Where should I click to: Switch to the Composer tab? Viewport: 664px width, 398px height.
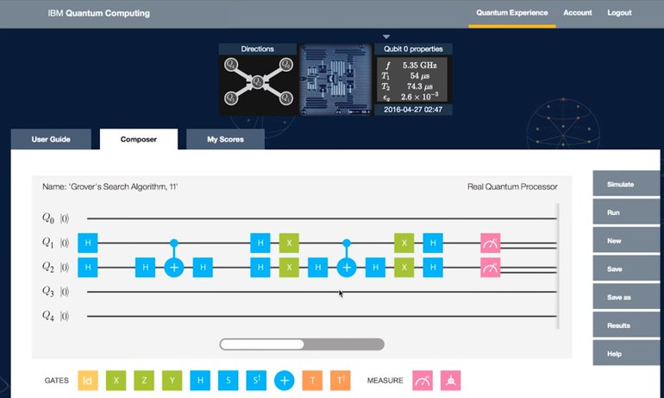139,139
